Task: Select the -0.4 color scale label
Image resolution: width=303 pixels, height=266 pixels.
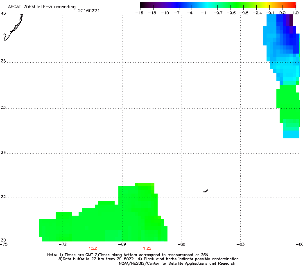Action: tap(258, 13)
